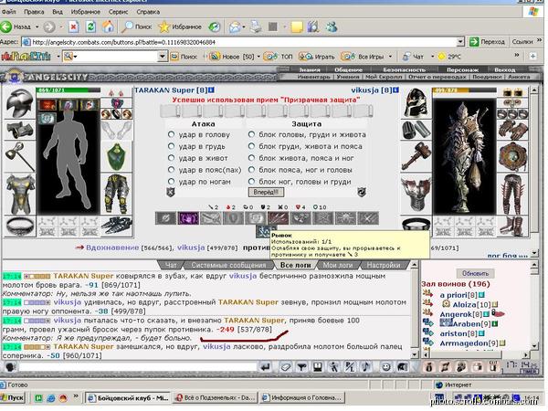Select defense 'блок пояса, ног и головы'
Viewport: 548px width, 411px height.
point(251,170)
